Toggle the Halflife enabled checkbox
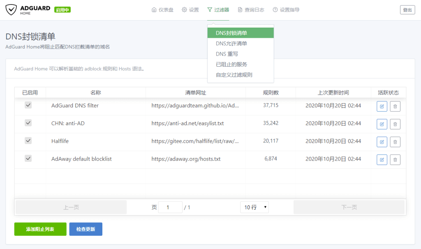This screenshot has height=249, width=421. [28, 140]
